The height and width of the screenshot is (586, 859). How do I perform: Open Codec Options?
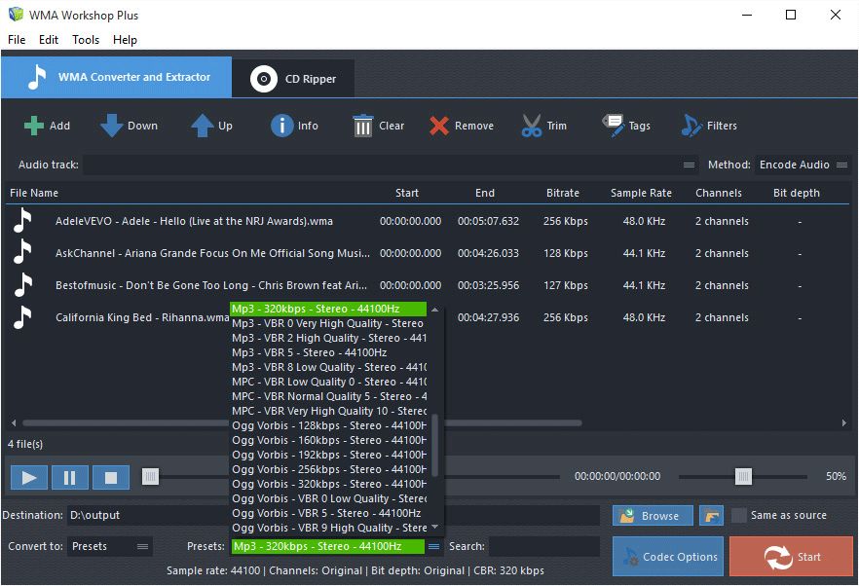point(668,557)
